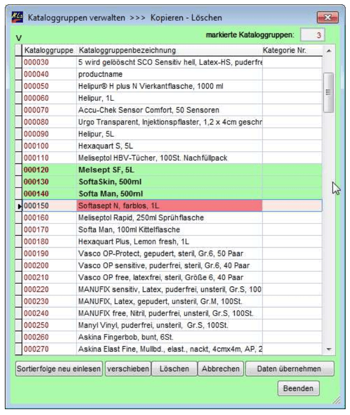Select marked group number 000140
Image resolution: width=350 pixels, height=415 pixels.
pos(49,194)
